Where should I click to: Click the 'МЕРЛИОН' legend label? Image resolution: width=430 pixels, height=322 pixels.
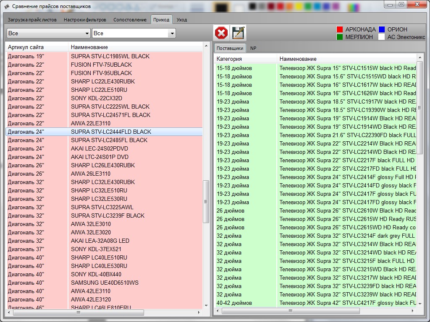[359, 37]
